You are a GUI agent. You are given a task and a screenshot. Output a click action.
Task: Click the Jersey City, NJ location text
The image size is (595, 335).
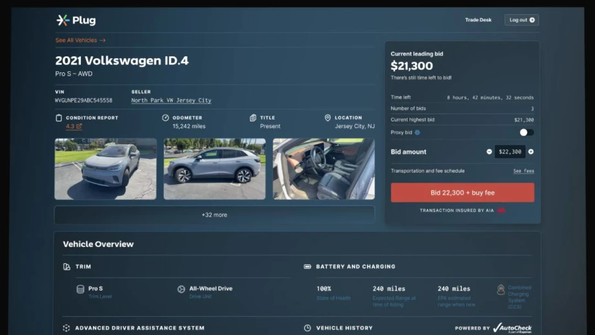click(x=355, y=126)
